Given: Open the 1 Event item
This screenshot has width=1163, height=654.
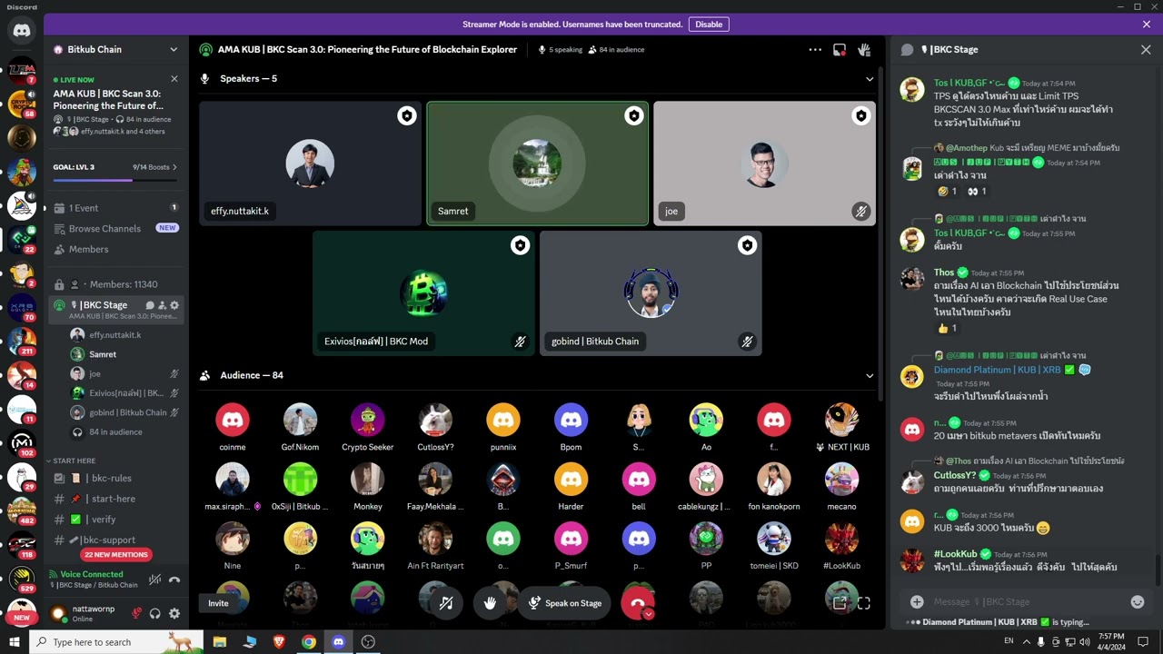Looking at the screenshot, I should (116, 208).
